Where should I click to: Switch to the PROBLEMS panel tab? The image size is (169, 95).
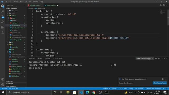click(32, 59)
